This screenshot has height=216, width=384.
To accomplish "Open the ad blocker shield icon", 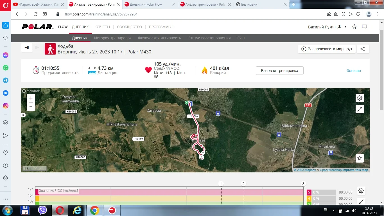I will tap(344, 14).
